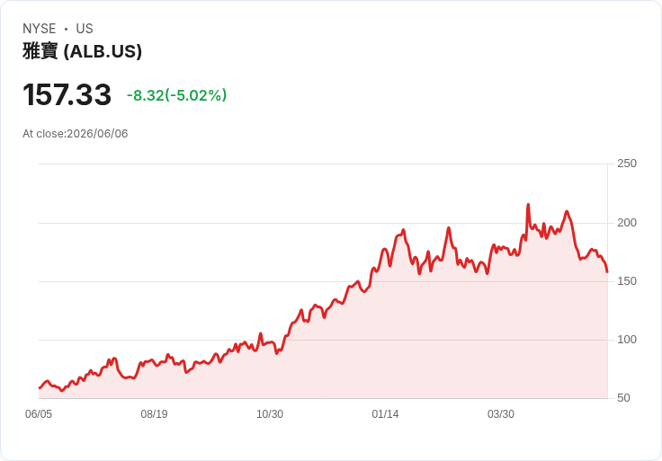The width and height of the screenshot is (662, 461).
Task: Select the 250 y-axis label
Action: (x=627, y=164)
